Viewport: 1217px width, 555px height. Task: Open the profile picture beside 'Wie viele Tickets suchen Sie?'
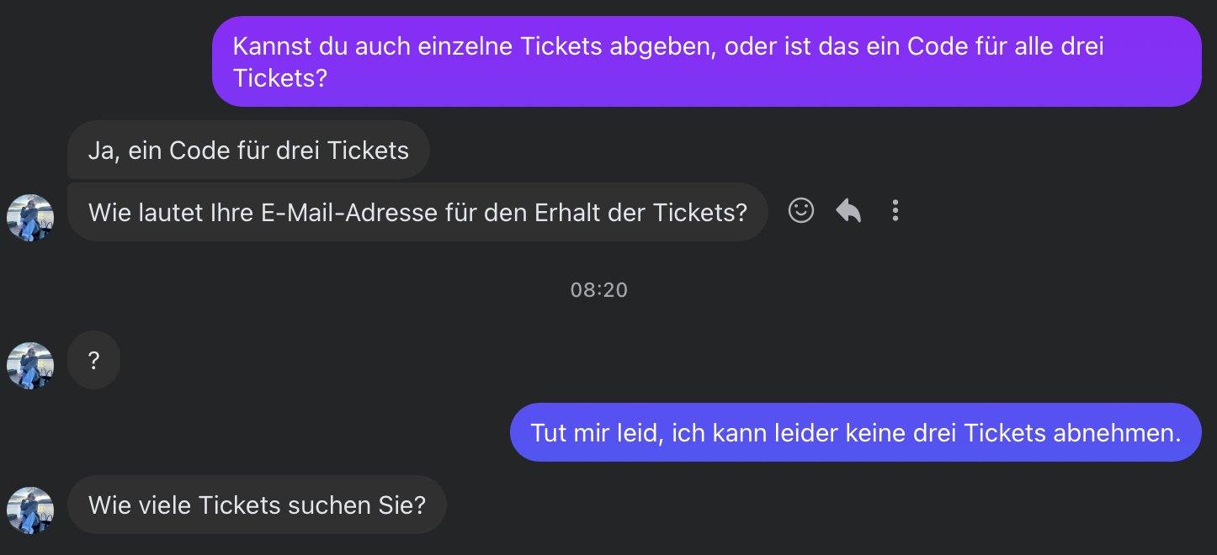pyautogui.click(x=30, y=510)
